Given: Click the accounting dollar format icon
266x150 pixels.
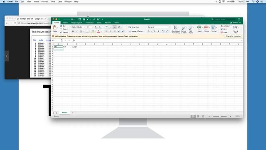Looking at the screenshot, I should tap(149, 31).
